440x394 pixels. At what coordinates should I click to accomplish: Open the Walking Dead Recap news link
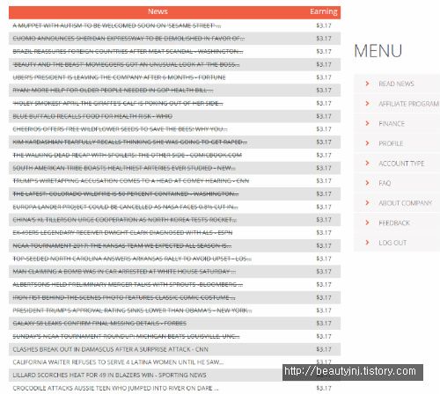pos(128,155)
